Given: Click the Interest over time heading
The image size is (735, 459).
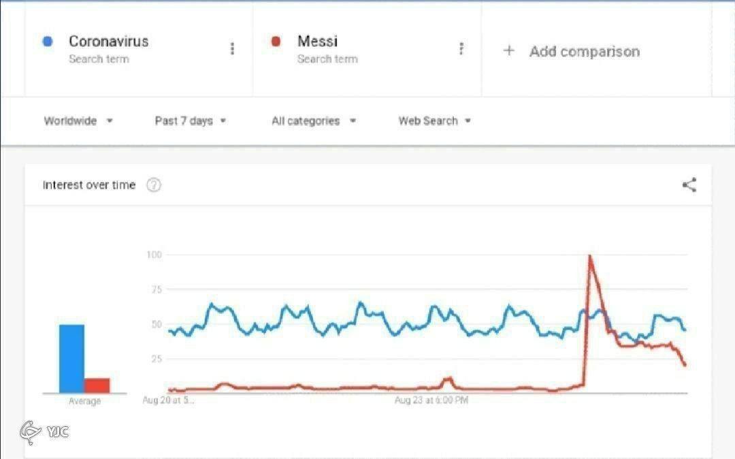Looking at the screenshot, I should coord(89,185).
